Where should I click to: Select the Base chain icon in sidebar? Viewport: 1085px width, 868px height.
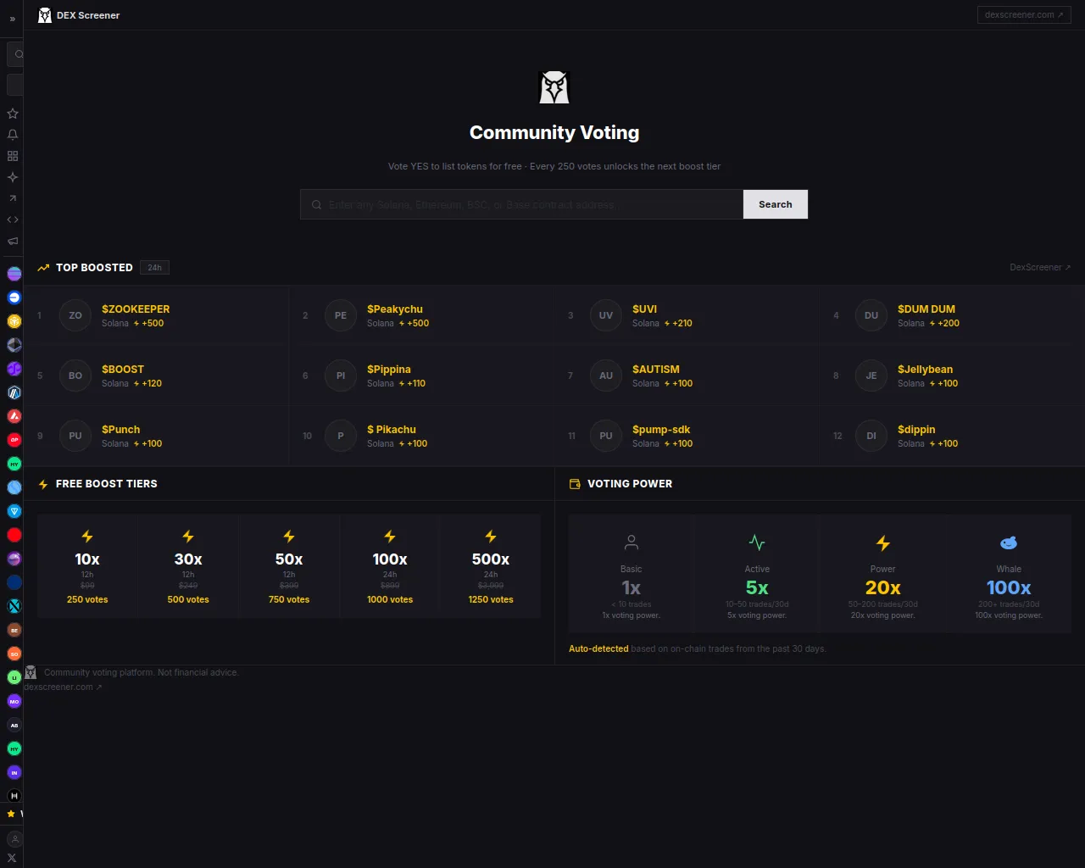click(x=14, y=298)
